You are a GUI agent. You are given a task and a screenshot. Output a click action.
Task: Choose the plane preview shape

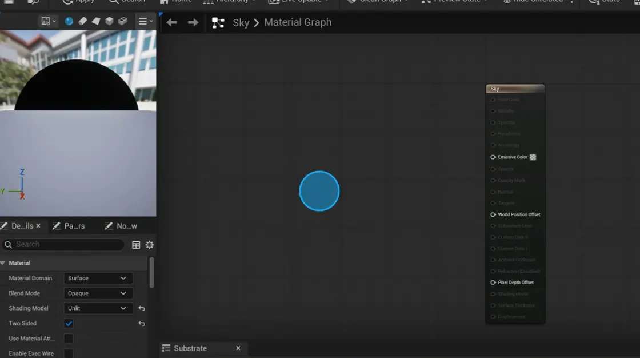[x=95, y=21]
